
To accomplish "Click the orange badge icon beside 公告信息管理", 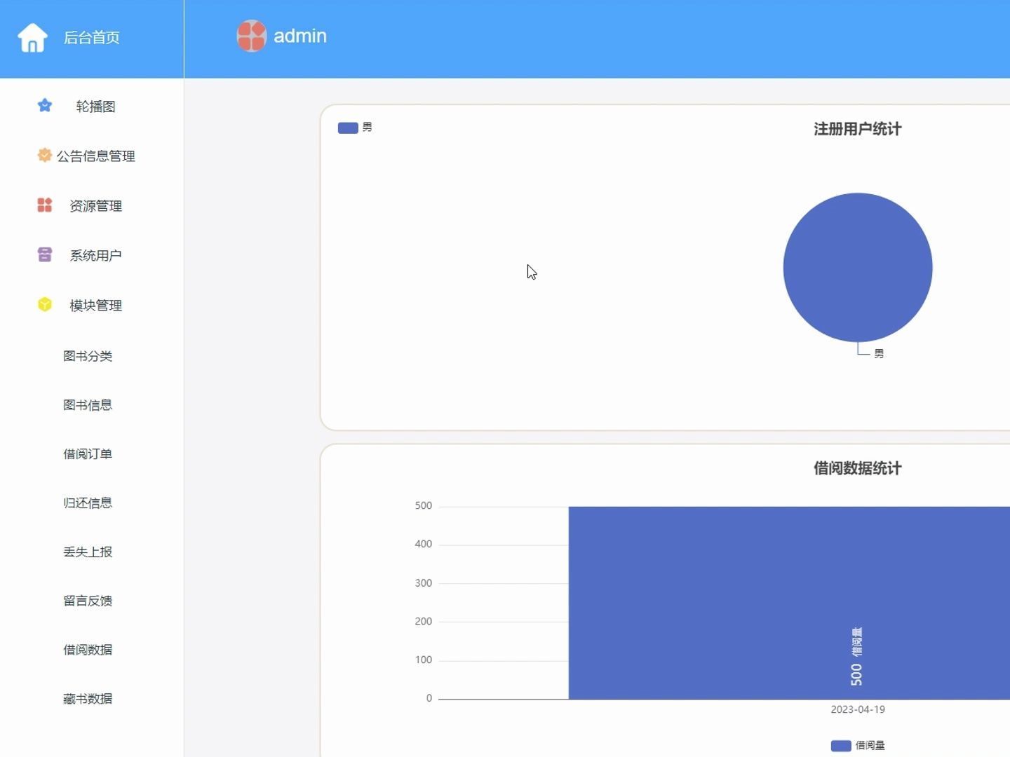I will point(45,155).
